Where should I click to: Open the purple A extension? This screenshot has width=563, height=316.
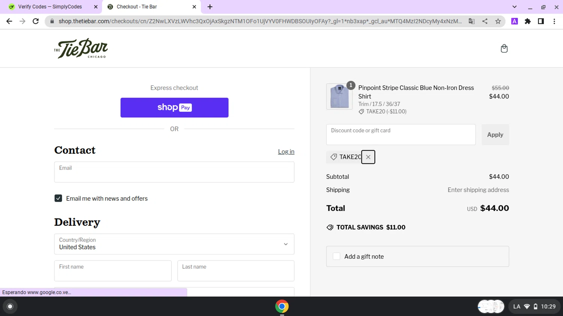click(515, 21)
